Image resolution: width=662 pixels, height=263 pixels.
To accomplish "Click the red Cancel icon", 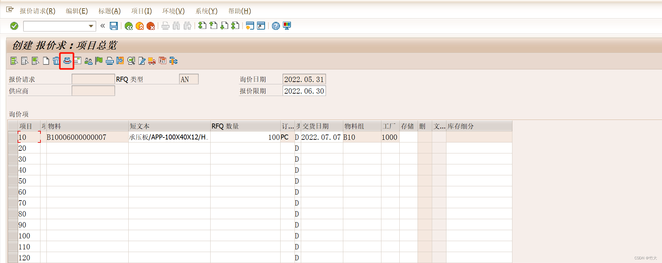I will (151, 26).
